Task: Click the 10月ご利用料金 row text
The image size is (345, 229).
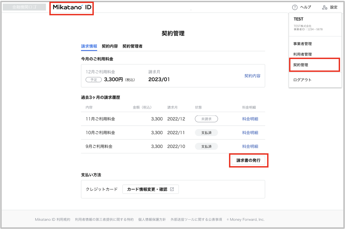Action: (x=100, y=133)
